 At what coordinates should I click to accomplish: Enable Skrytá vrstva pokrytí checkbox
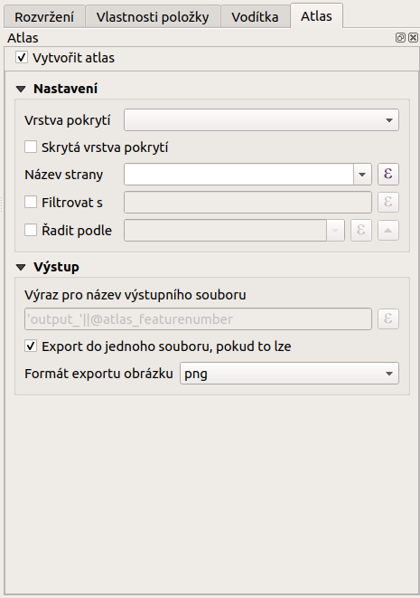31,147
